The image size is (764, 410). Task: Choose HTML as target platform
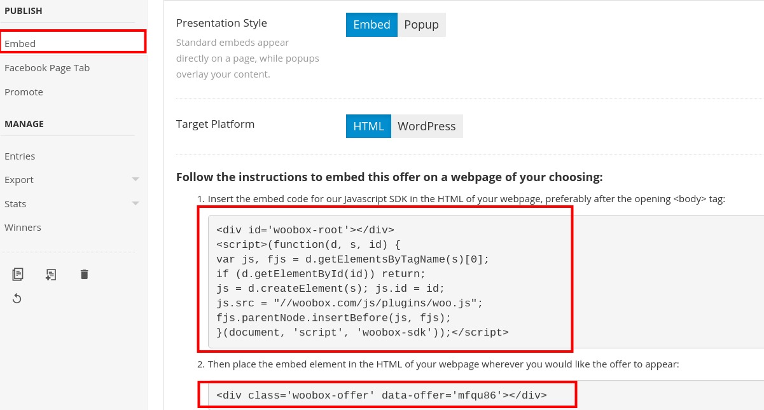[368, 126]
